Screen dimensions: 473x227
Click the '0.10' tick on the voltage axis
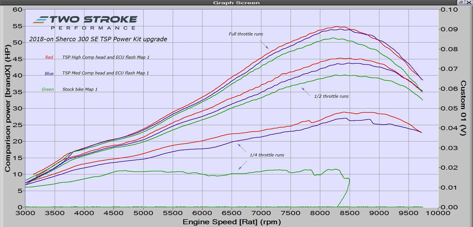point(449,10)
